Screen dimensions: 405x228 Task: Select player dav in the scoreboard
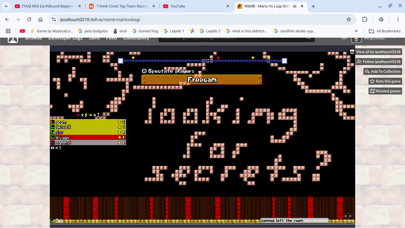(88, 132)
